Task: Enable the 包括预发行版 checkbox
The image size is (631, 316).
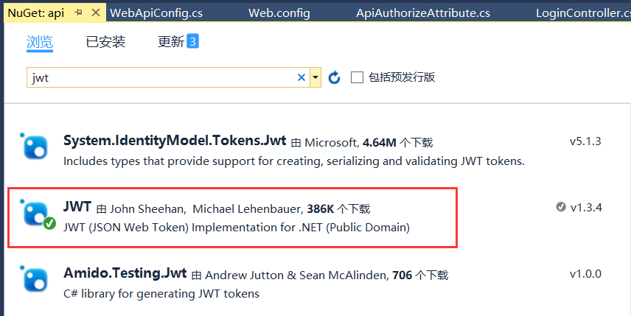Action: tap(357, 77)
